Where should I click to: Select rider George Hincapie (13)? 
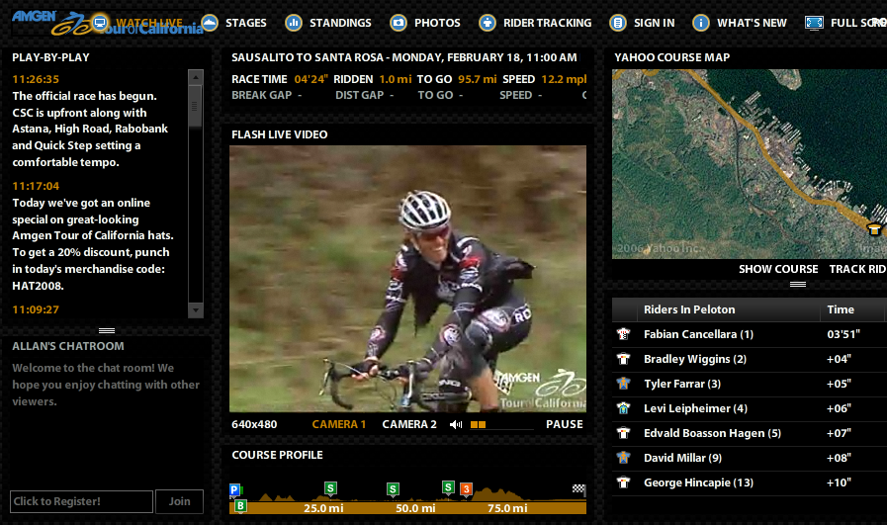[698, 482]
